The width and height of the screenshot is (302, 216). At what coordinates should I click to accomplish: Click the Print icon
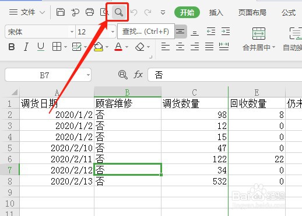click(90, 12)
